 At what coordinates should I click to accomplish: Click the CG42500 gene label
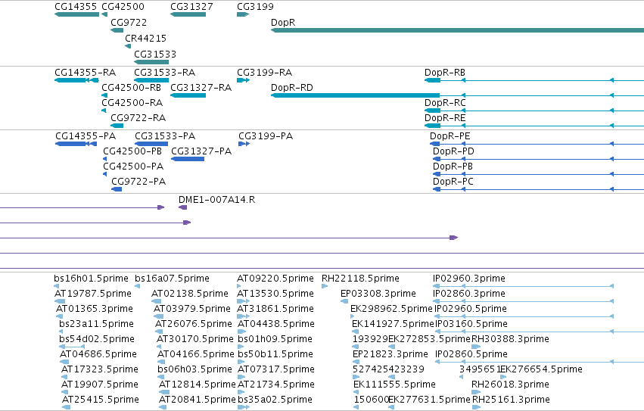point(123,7)
